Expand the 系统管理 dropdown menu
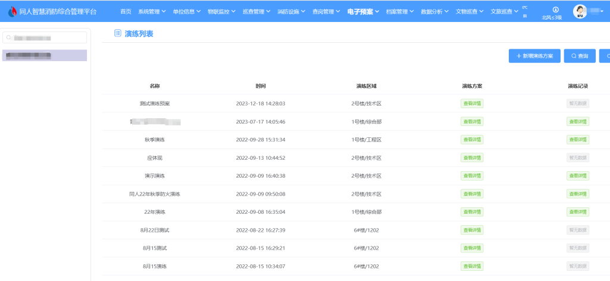The height and width of the screenshot is (281, 610). pyautogui.click(x=152, y=11)
